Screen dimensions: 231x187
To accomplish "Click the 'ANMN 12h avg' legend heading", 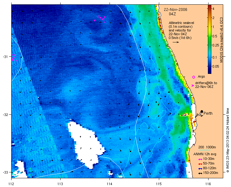I will coord(205,154).
